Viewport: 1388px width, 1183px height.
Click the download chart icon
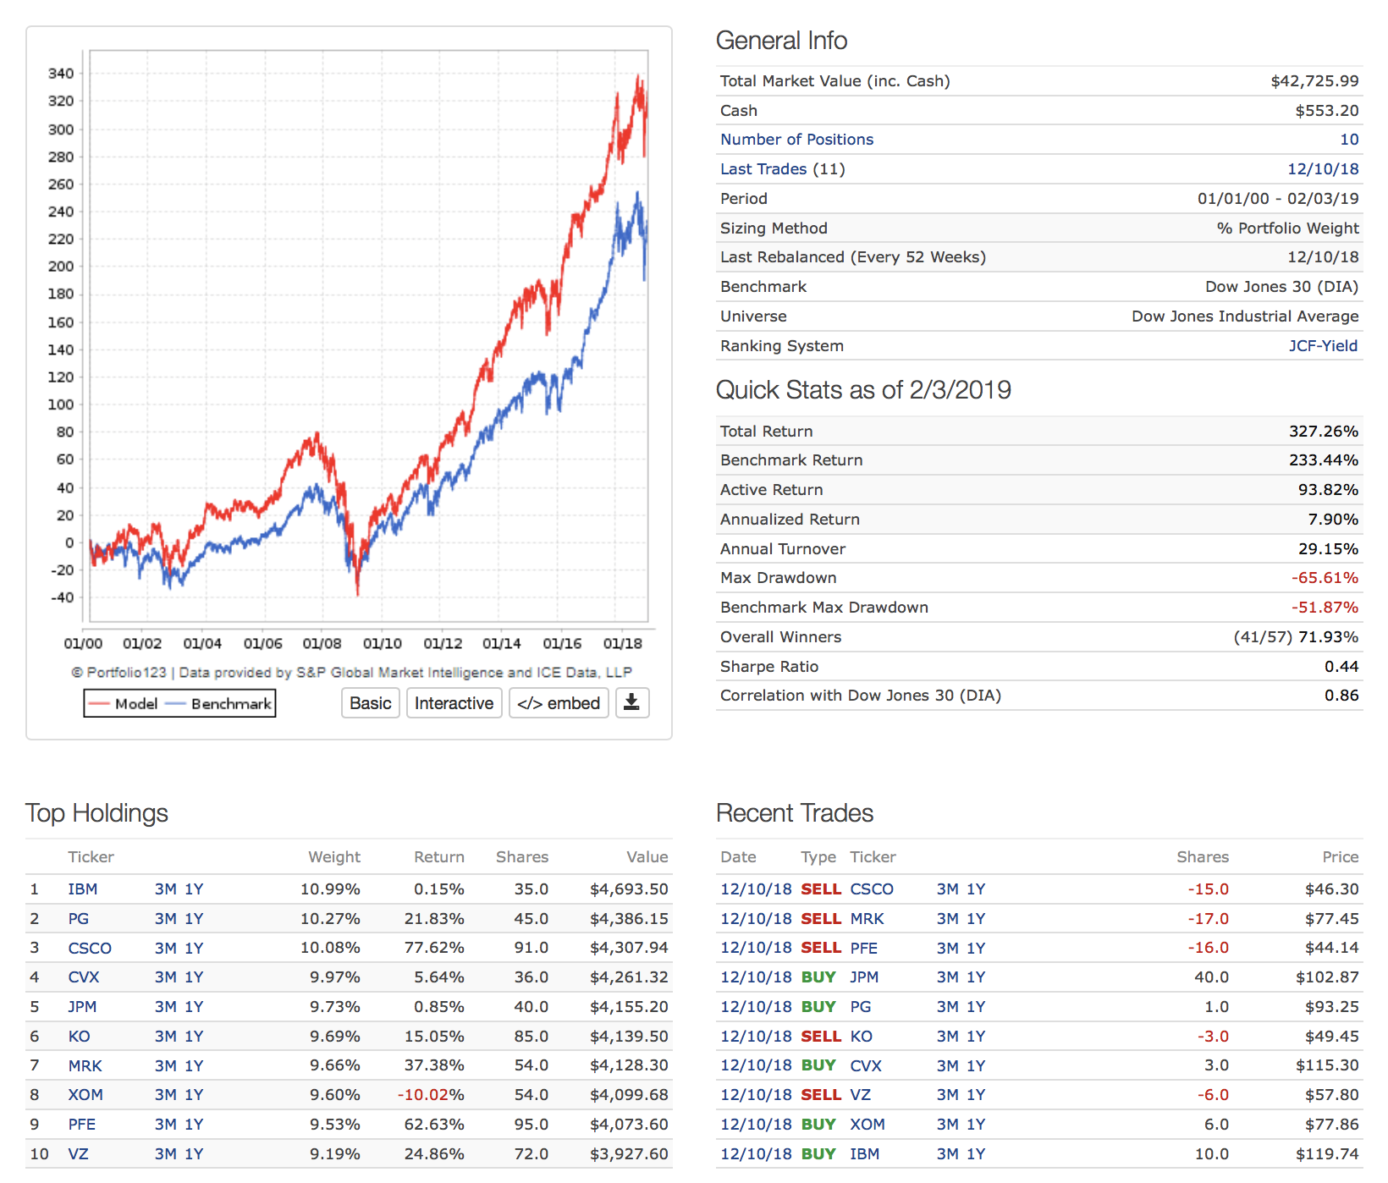pyautogui.click(x=631, y=703)
